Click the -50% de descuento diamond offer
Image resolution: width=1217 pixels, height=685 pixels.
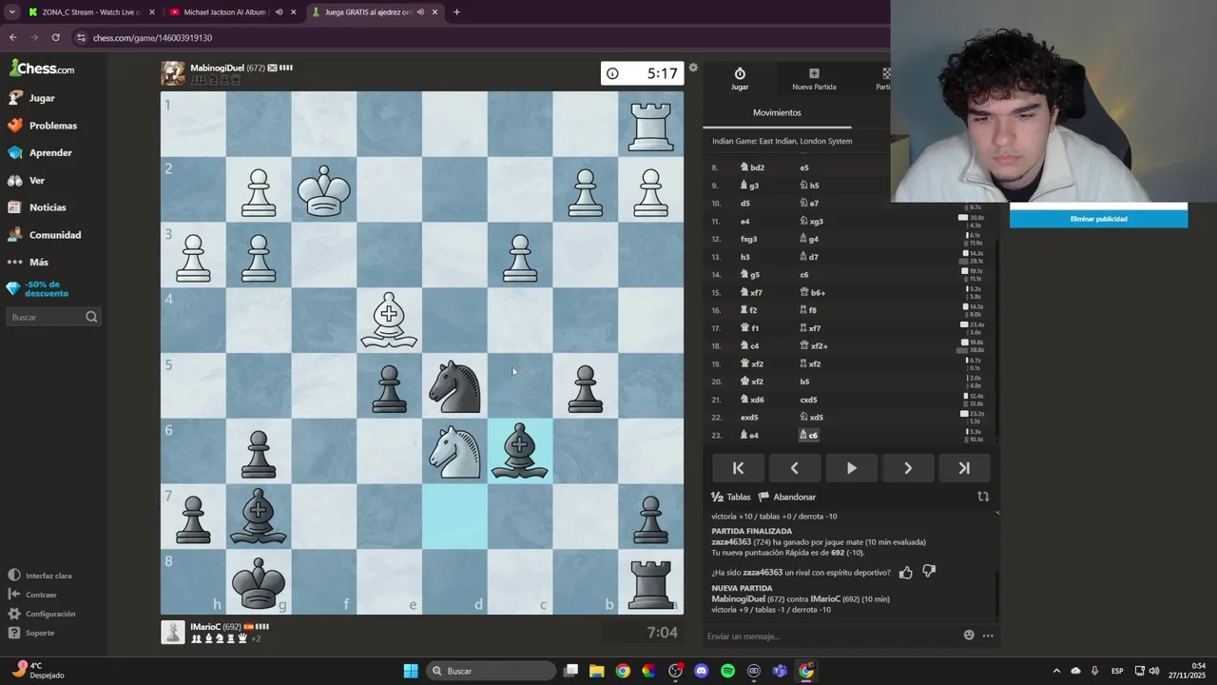point(37,288)
